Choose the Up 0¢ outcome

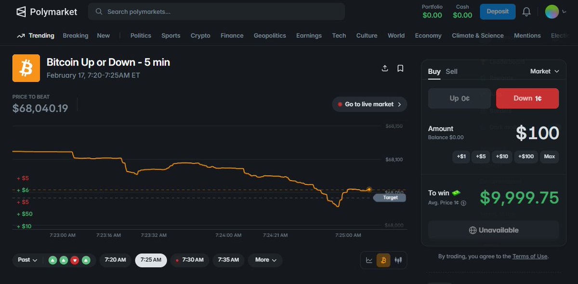[x=460, y=98]
